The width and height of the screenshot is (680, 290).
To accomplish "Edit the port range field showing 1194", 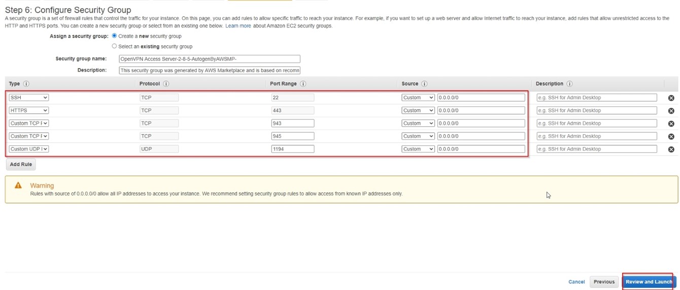I will tap(293, 149).
